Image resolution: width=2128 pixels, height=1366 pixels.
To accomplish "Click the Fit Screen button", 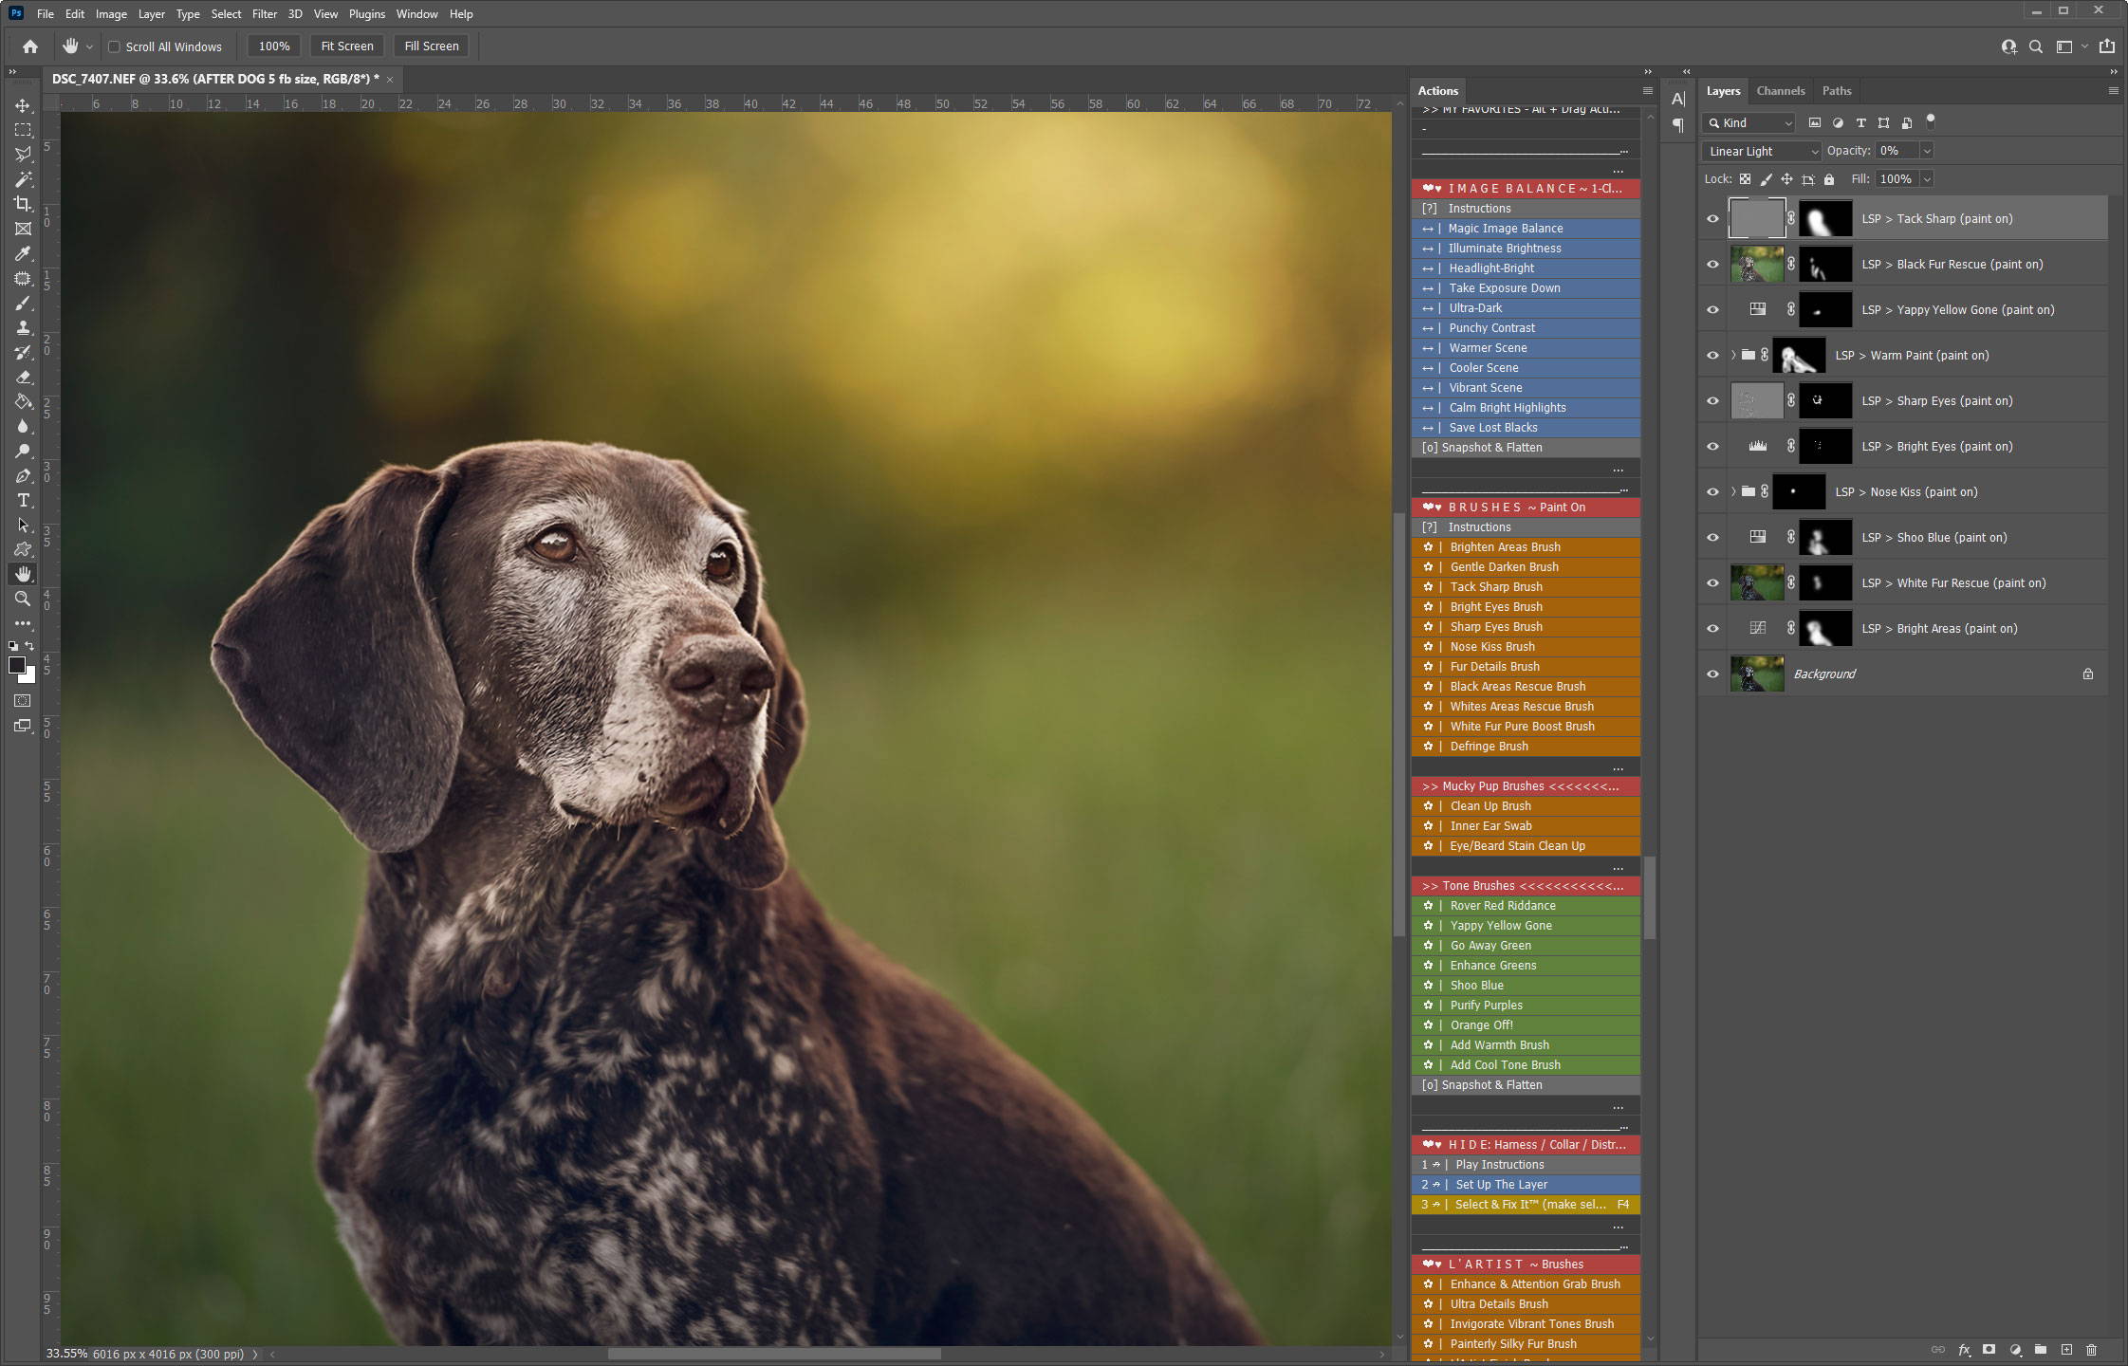I will 347,46.
